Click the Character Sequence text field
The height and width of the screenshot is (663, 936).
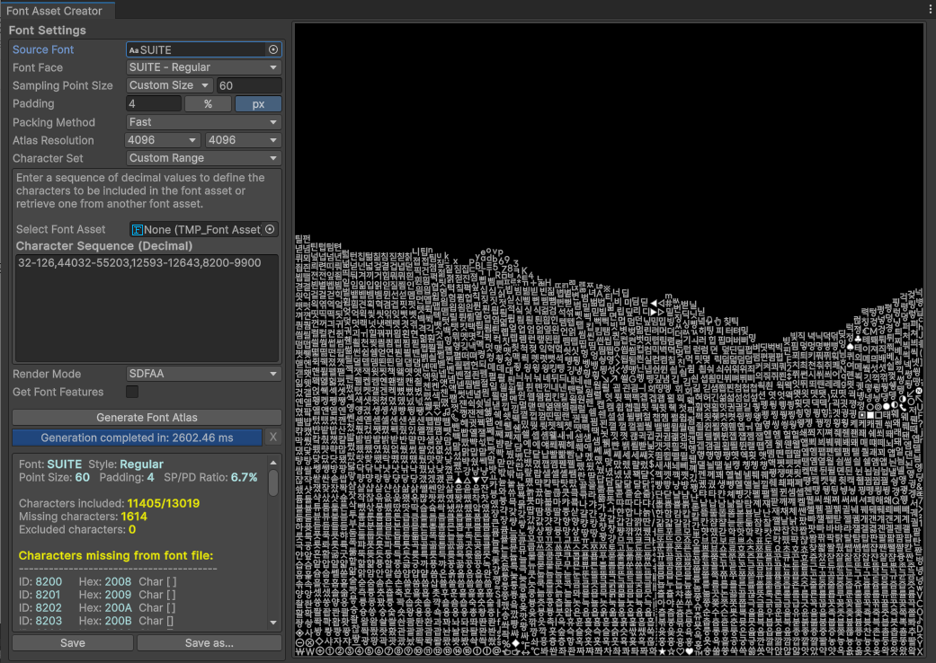coord(147,305)
